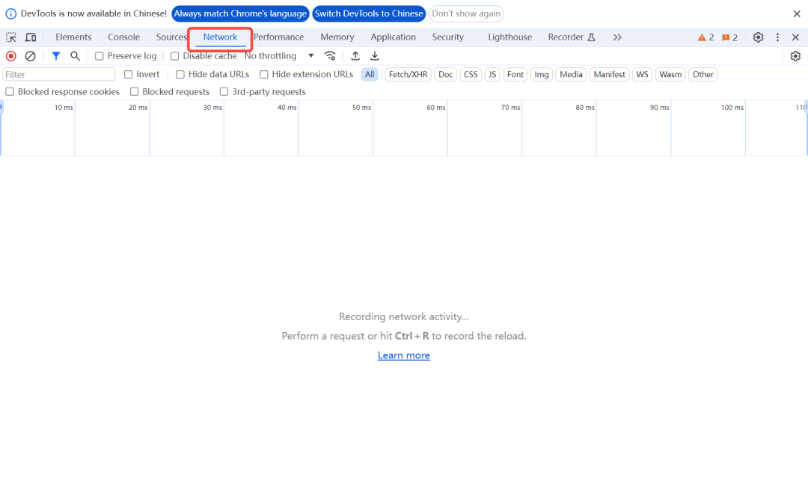Open the Application tab
The height and width of the screenshot is (481, 808).
[x=393, y=37]
